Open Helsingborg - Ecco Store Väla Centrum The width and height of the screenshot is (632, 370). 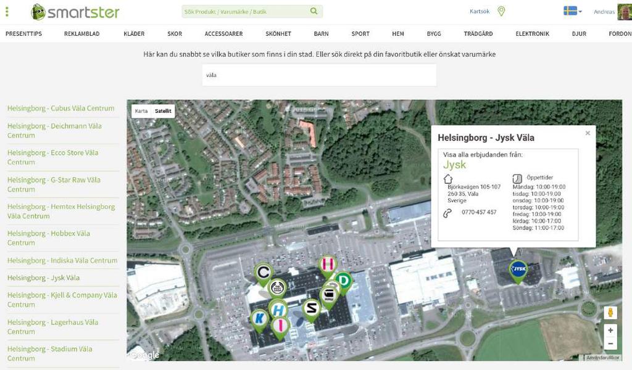coord(53,157)
